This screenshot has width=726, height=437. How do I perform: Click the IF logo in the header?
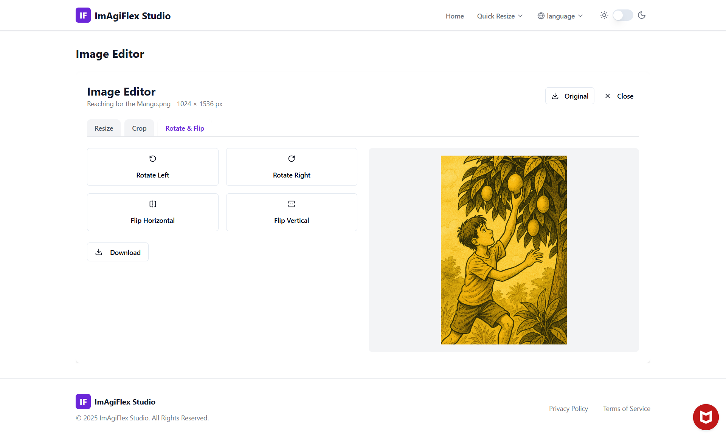(83, 15)
